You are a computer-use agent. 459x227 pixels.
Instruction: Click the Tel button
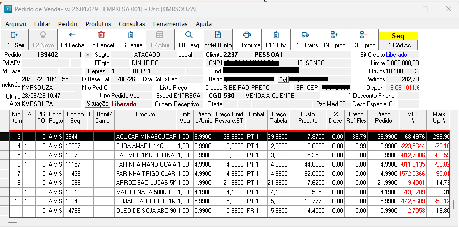(x=283, y=79)
